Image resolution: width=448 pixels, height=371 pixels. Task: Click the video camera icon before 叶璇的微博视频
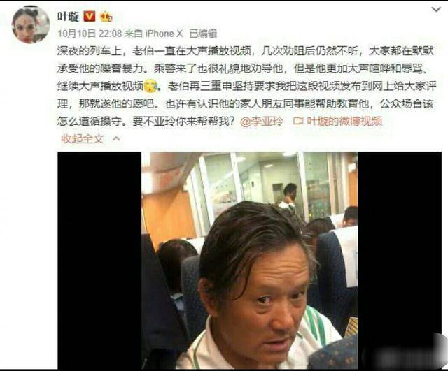(x=298, y=122)
